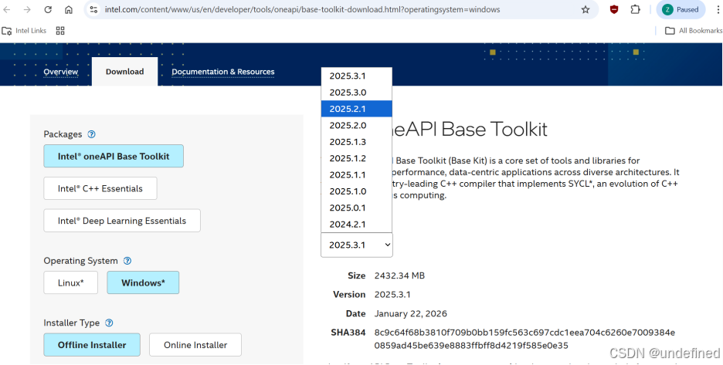
Task: Click the size value 2432.34 MB
Action: coord(399,276)
